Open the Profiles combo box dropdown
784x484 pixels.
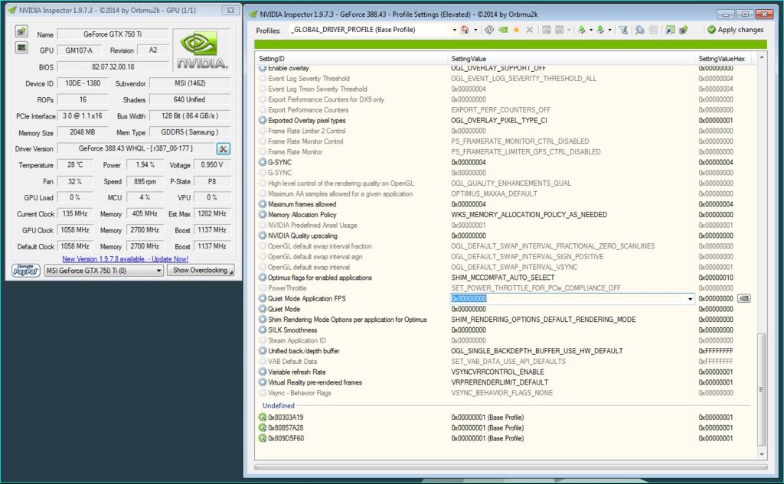point(454,30)
